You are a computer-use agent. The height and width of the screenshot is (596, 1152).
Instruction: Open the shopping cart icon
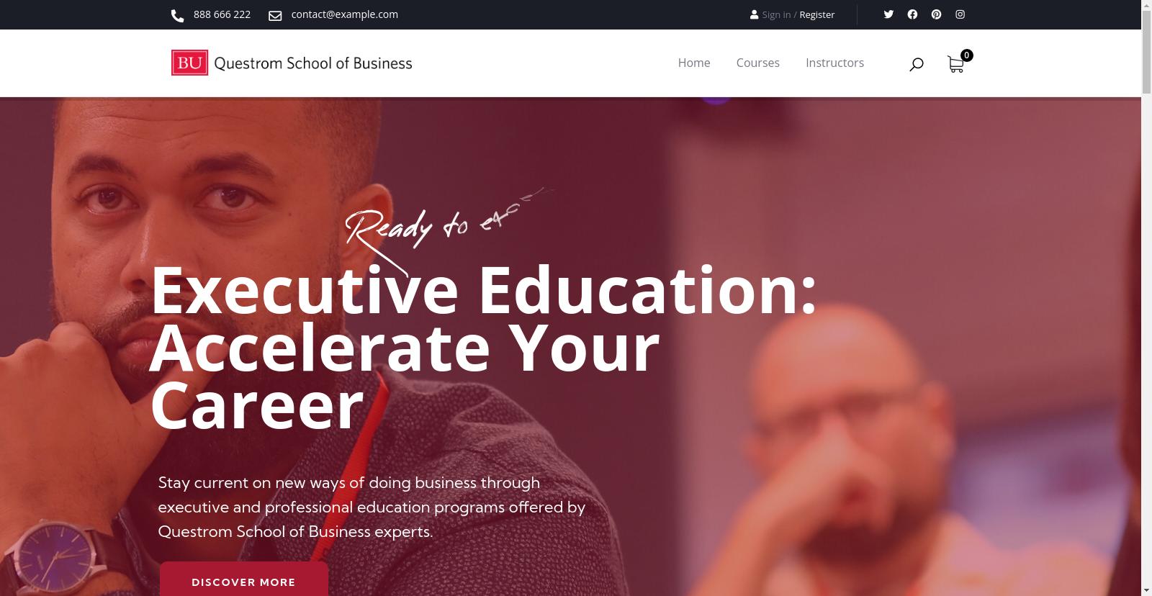[955, 65]
